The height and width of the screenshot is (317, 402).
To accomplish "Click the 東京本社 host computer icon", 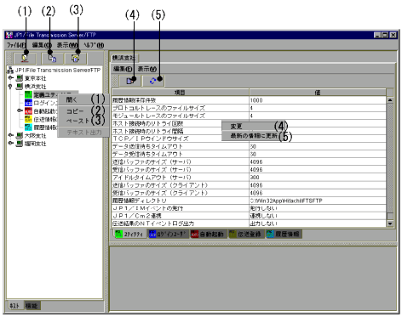I will pyautogui.click(x=20, y=78).
